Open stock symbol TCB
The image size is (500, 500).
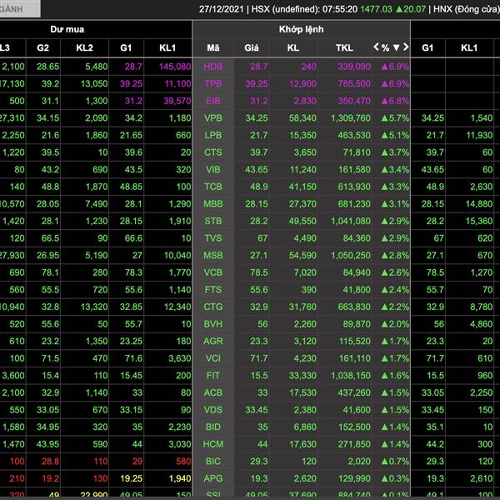(213, 187)
